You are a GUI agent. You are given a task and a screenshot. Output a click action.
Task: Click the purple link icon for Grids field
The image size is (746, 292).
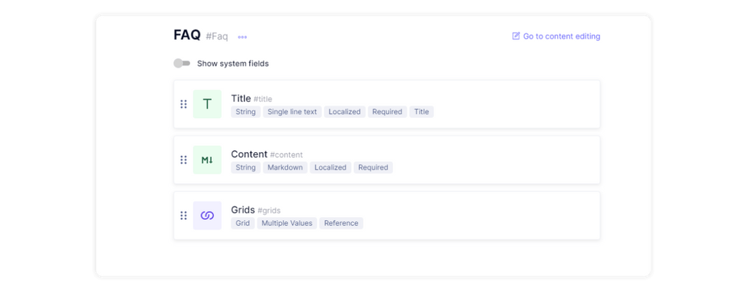coord(207,216)
